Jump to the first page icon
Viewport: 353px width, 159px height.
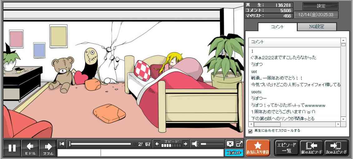pyautogui.click(x=62, y=144)
